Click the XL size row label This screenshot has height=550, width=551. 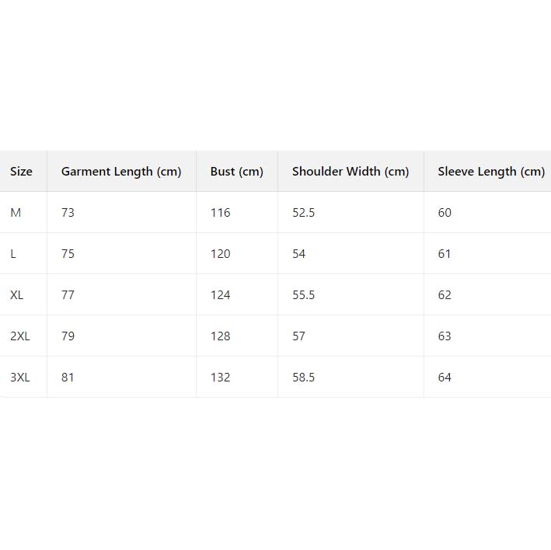(17, 295)
